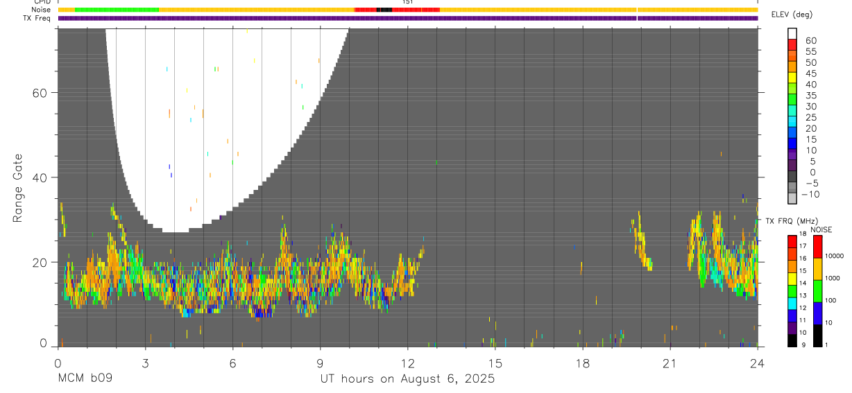The width and height of the screenshot is (852, 393).
Task: Click the 18 value on the TX FRQ scale
Action: pos(803,234)
